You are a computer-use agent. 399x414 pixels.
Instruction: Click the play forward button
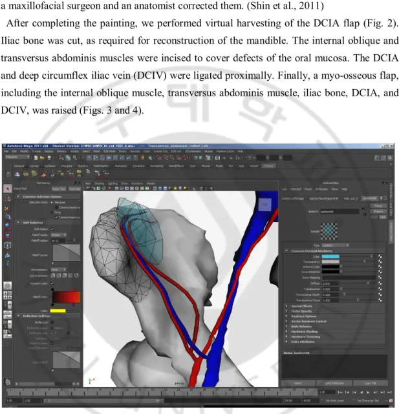coord(368,392)
